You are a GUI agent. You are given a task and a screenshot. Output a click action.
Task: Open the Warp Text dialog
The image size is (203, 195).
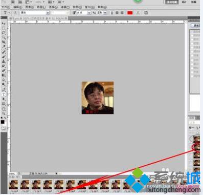(x=138, y=13)
